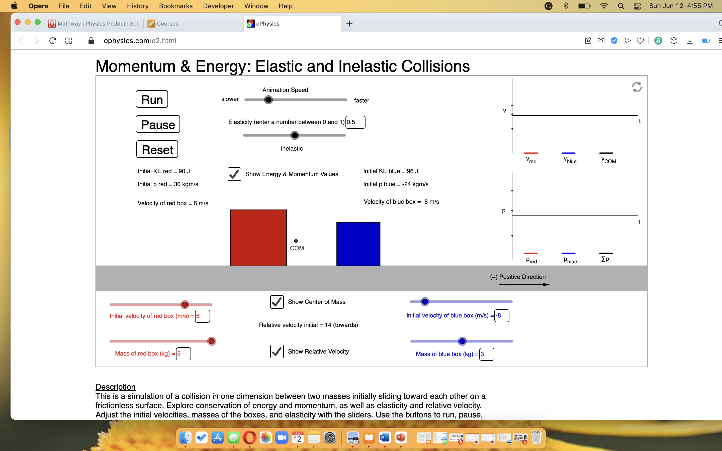The height and width of the screenshot is (451, 722).
Task: Click the Reset button
Action: 157,149
